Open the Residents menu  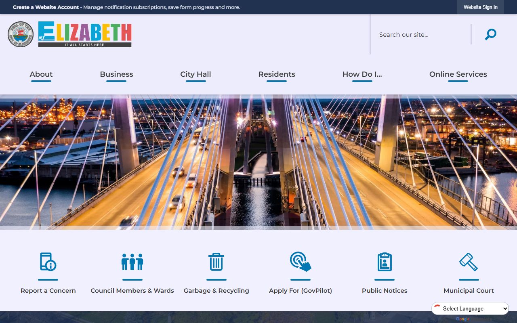tap(277, 74)
